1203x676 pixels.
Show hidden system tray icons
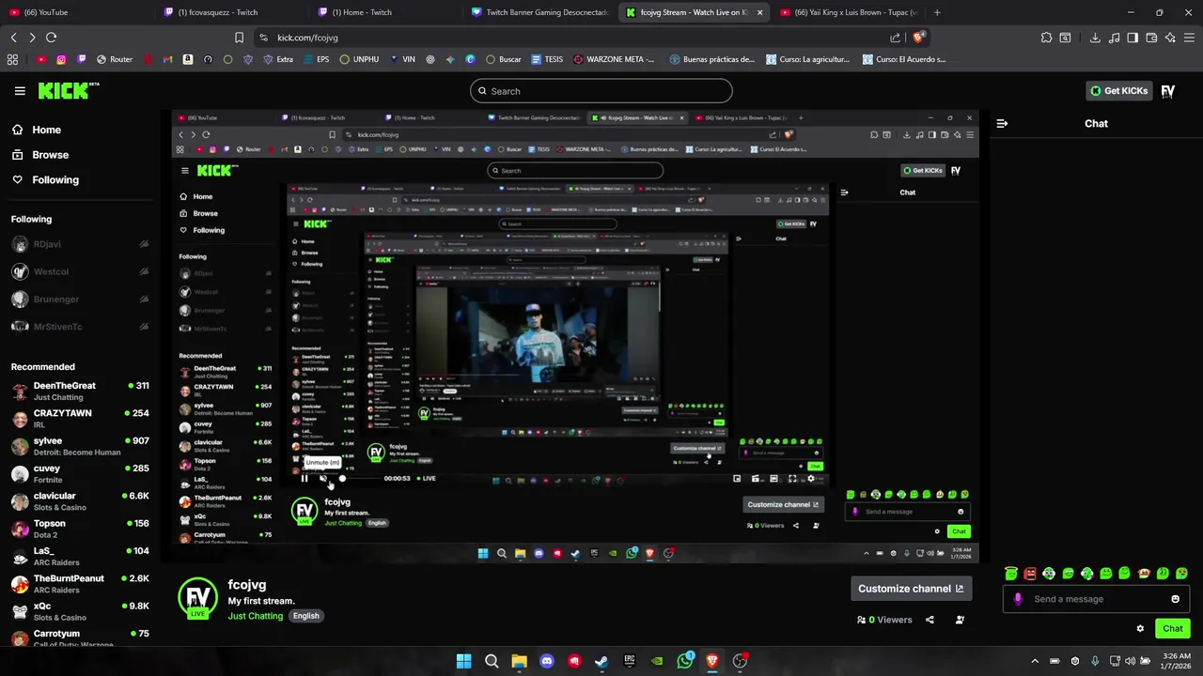pyautogui.click(x=1035, y=661)
